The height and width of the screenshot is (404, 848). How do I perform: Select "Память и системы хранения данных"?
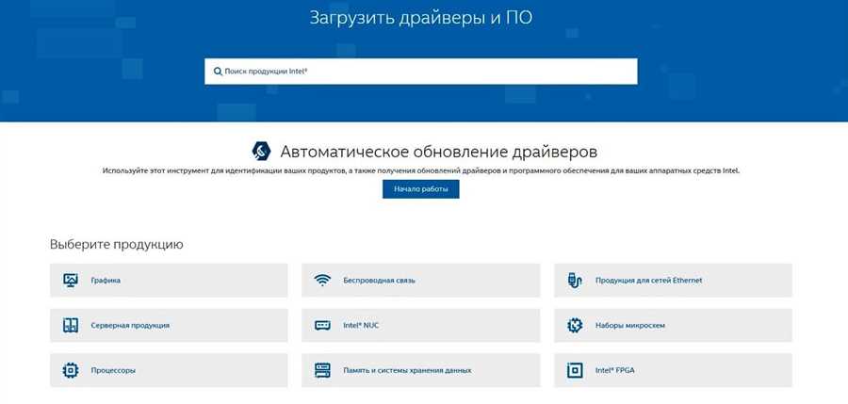click(407, 371)
